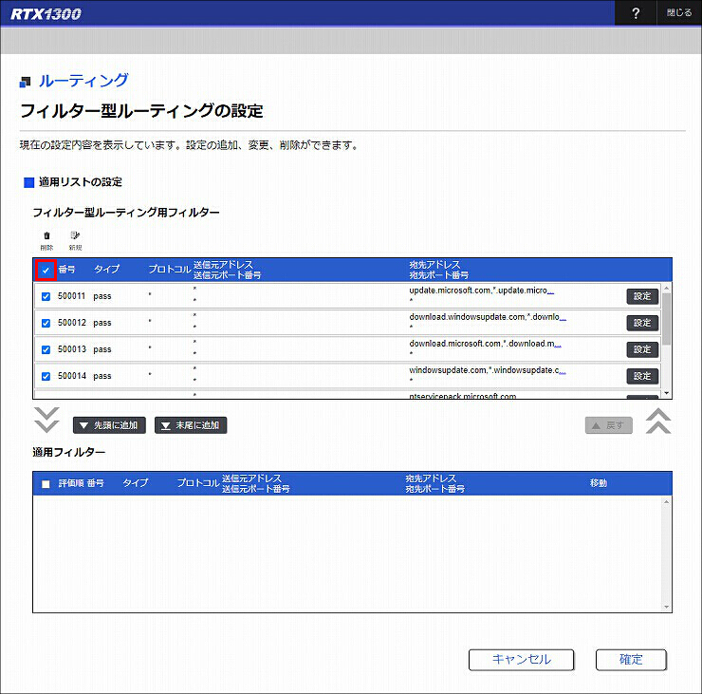
Task: Click the 末尾に追加 button
Action: (x=191, y=425)
